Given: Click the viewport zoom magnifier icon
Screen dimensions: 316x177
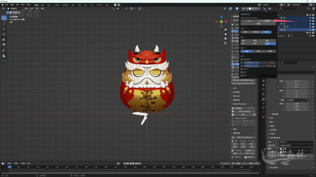Looking at the screenshot, I should (226, 29).
